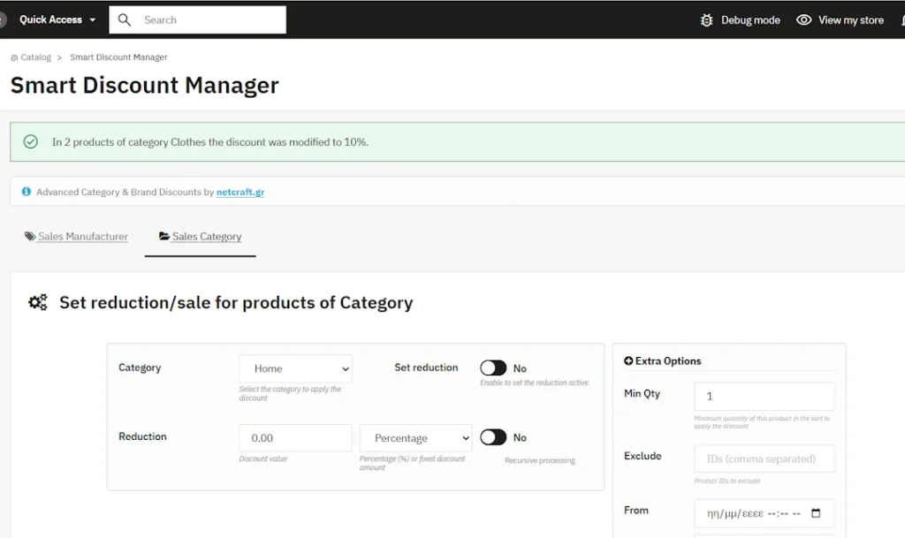The height and width of the screenshot is (538, 905).
Task: Open the netcraft.gr link
Action: (x=240, y=192)
